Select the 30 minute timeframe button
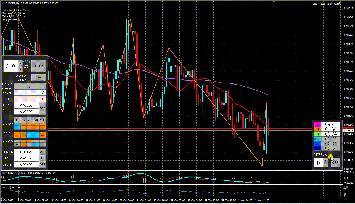The width and height of the screenshot is (355, 204). click(x=30, y=120)
